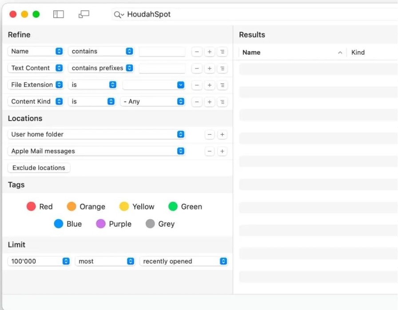Viewport: 398px width, 310px height.
Task: Toggle the Orange tag filter
Action: (86, 206)
